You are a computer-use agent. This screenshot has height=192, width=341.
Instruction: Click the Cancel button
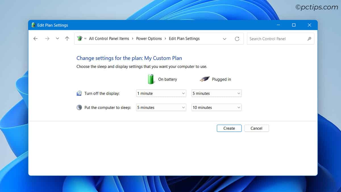pyautogui.click(x=256, y=128)
